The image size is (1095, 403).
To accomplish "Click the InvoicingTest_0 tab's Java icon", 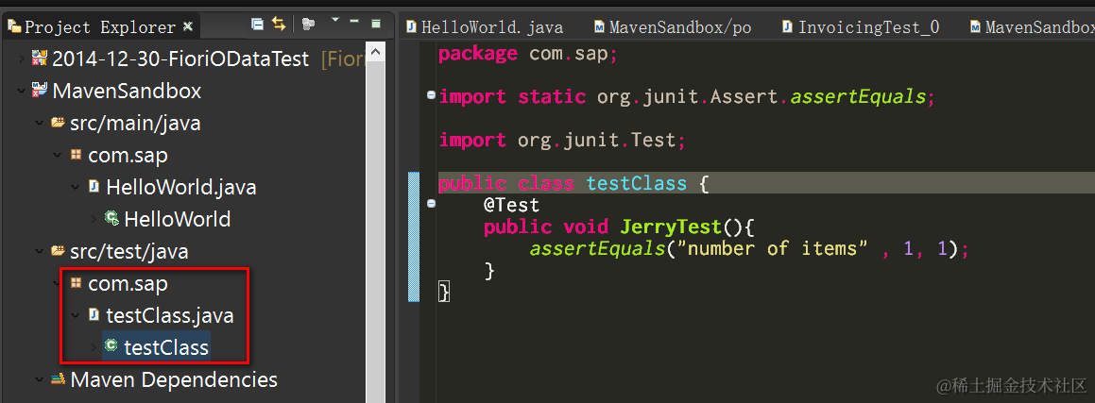I will [x=787, y=27].
